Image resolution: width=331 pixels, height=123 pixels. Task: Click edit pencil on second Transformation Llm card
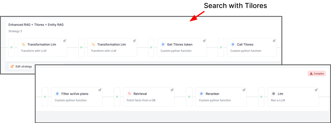coord(134,41)
